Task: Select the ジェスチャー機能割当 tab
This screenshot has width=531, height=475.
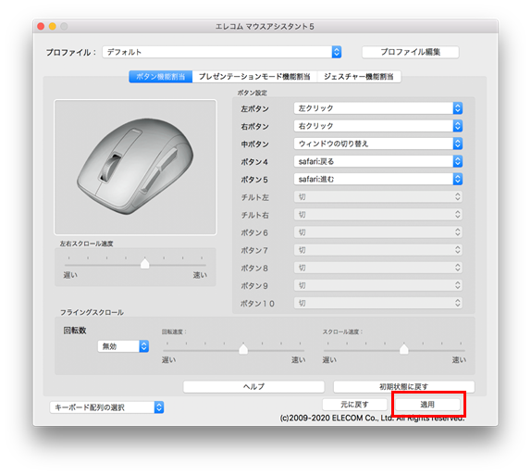Action: (359, 77)
